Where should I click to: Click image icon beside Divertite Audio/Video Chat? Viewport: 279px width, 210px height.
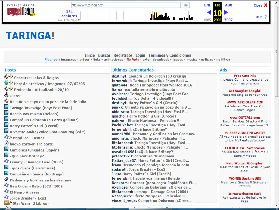pos(7,131)
